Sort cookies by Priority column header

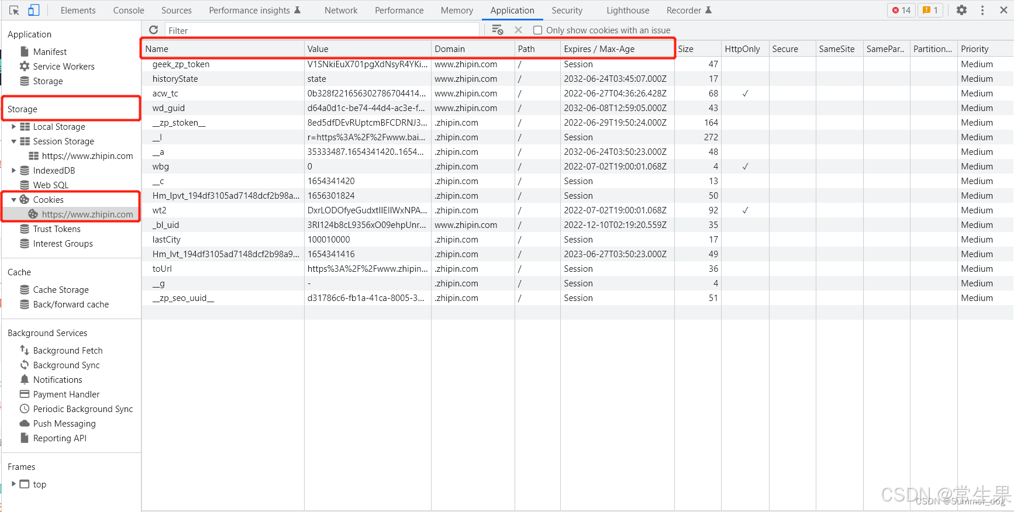(x=985, y=49)
